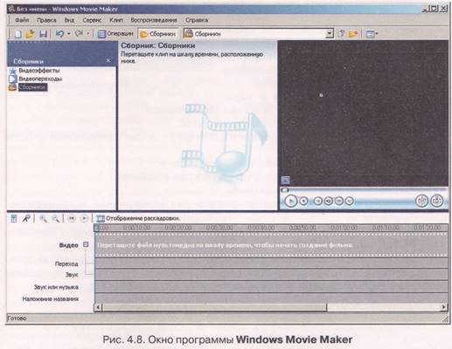Open the Справка menu
Image resolution: width=452 pixels, height=349 pixels.
pyautogui.click(x=197, y=20)
